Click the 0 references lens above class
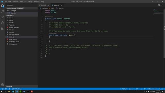 point(49,17)
